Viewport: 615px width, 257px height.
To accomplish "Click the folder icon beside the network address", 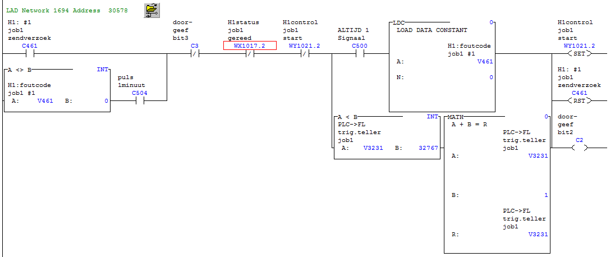I will [x=151, y=10].
